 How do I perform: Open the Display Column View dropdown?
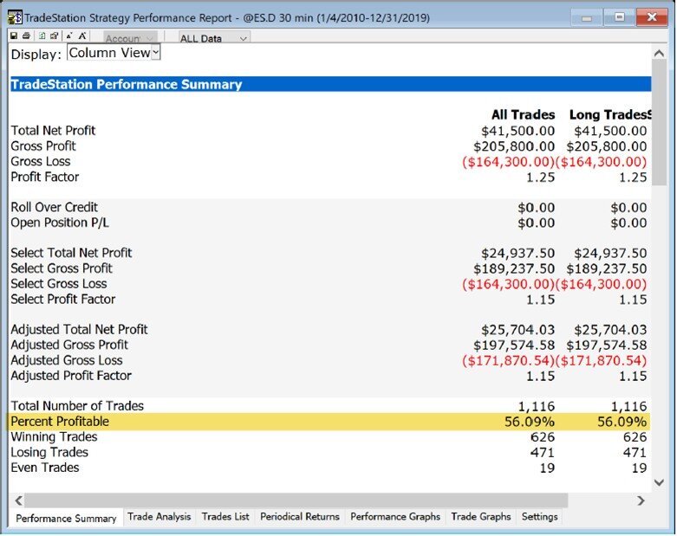[114, 53]
